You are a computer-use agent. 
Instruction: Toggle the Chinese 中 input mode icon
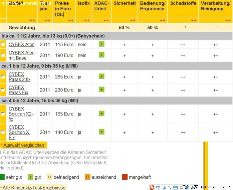click(158, 187)
